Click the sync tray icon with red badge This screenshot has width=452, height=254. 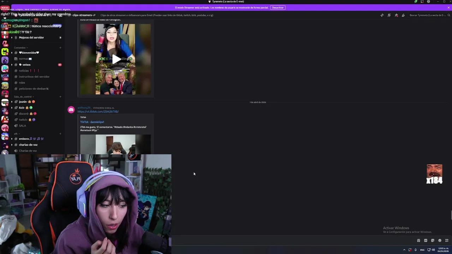click(410, 250)
